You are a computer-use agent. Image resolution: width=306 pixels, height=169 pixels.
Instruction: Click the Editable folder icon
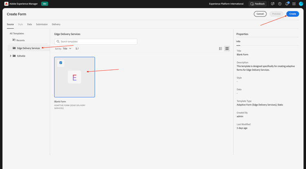click(x=14, y=56)
